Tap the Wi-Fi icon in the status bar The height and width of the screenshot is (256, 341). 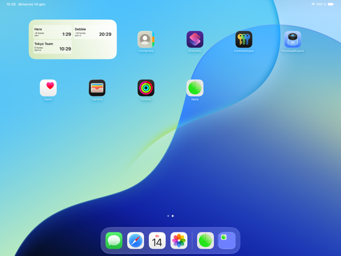click(x=313, y=4)
